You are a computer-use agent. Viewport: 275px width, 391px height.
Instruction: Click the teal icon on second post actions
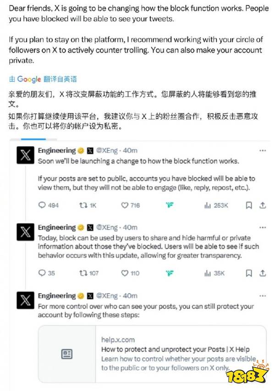170,273
